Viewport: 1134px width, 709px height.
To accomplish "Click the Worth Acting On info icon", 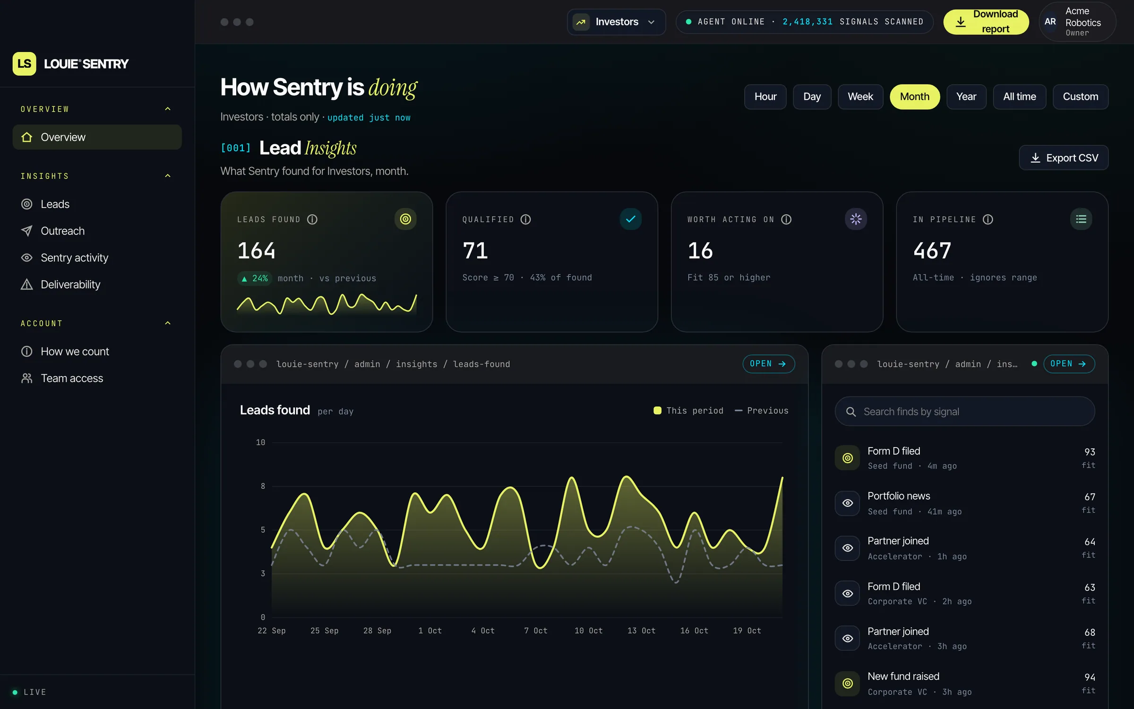I will pyautogui.click(x=786, y=219).
